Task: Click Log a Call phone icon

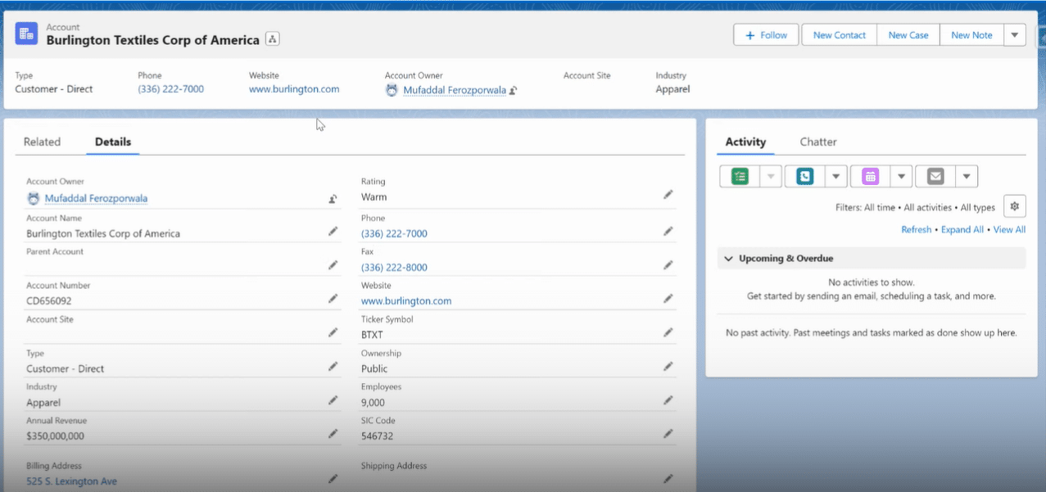Action: (x=805, y=176)
